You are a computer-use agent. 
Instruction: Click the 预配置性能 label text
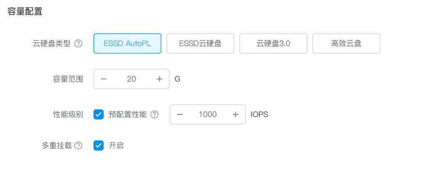click(128, 114)
